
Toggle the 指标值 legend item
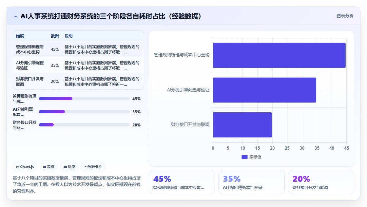point(251,157)
